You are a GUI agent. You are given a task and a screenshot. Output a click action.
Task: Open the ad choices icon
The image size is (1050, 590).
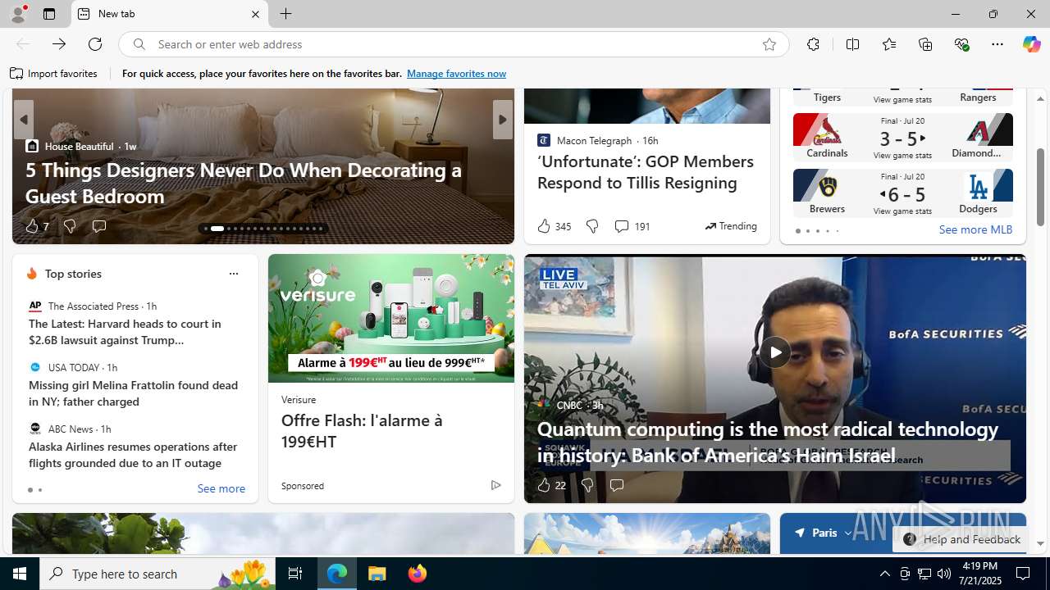pos(495,486)
